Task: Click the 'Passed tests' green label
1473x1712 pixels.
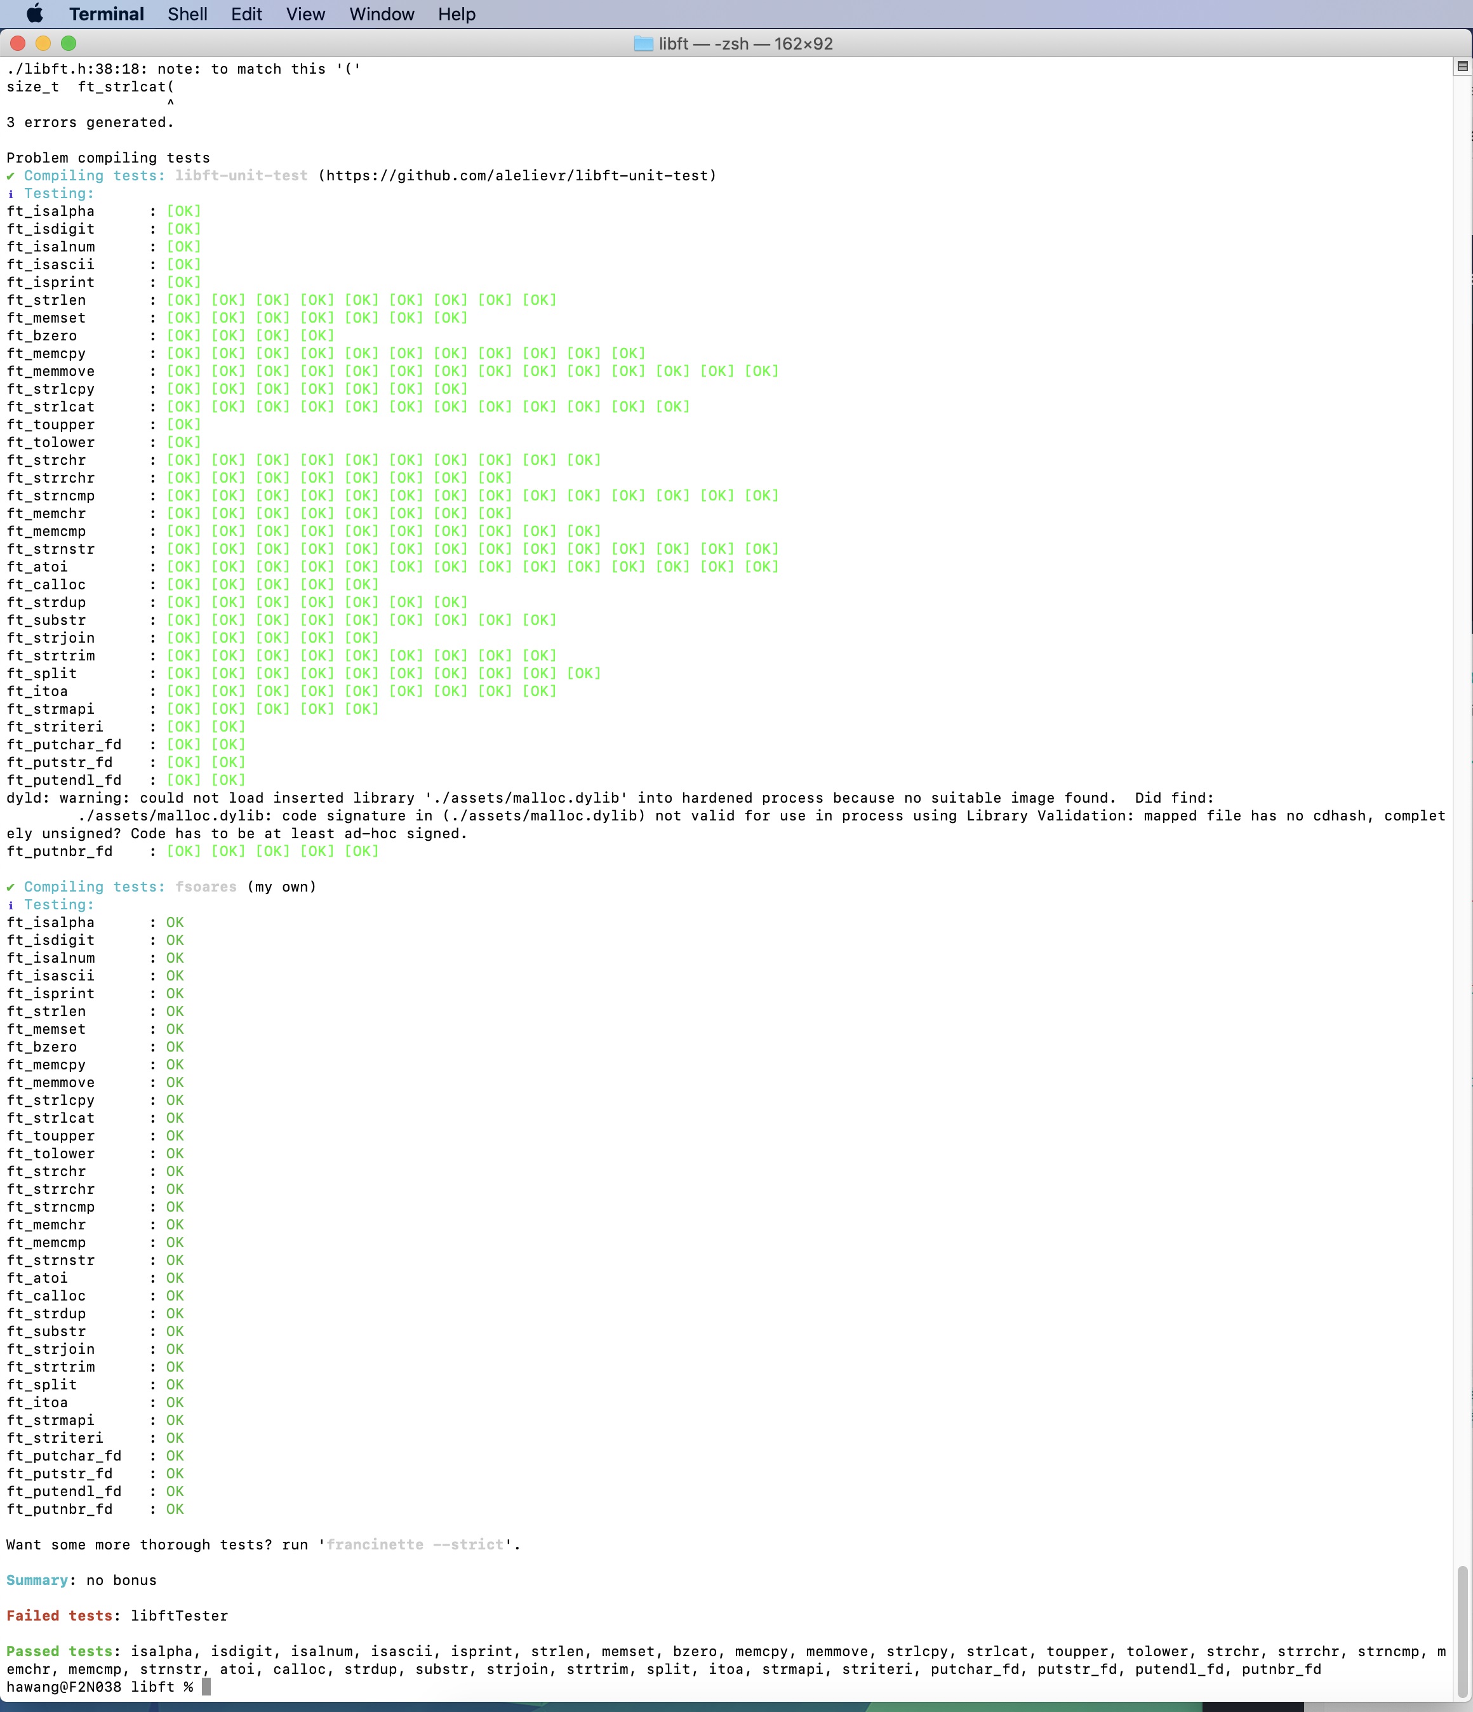Action: (60, 1651)
